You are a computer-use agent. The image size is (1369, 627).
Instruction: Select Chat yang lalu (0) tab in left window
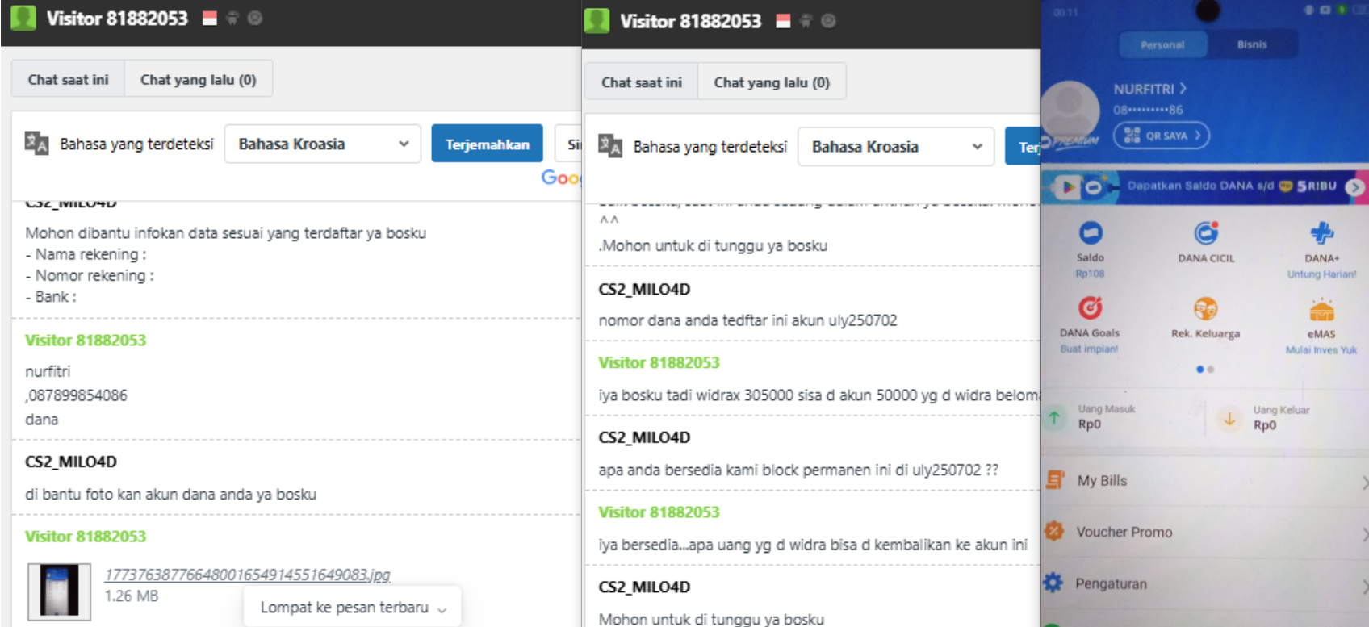click(198, 79)
